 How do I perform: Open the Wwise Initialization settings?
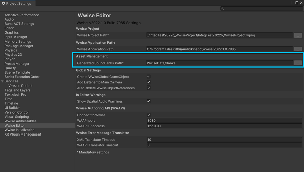(x=20, y=130)
